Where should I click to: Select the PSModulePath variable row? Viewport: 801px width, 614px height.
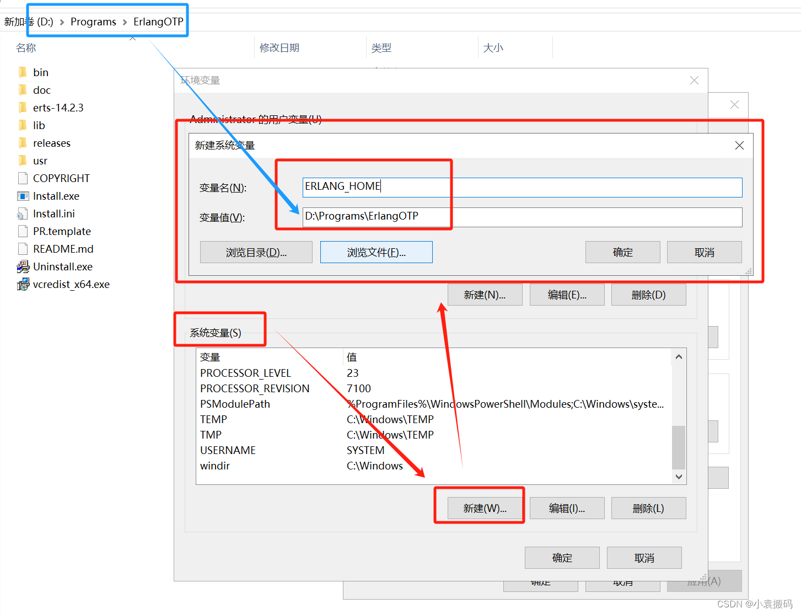(x=434, y=404)
